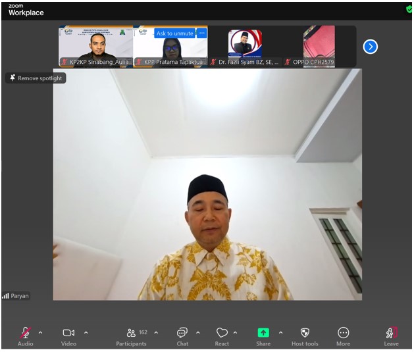The width and height of the screenshot is (414, 352).
Task: Open the three-dot menu on KPP Pratama thumbnail
Action: tap(202, 34)
